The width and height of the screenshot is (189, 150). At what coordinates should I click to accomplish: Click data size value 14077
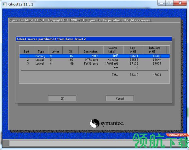coord(157,63)
